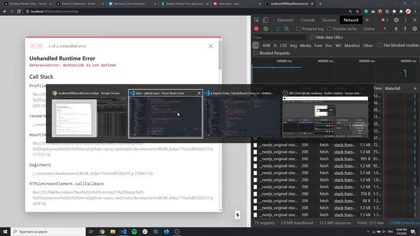
Task: Open network search magnifier icon
Action: pos(287,29)
